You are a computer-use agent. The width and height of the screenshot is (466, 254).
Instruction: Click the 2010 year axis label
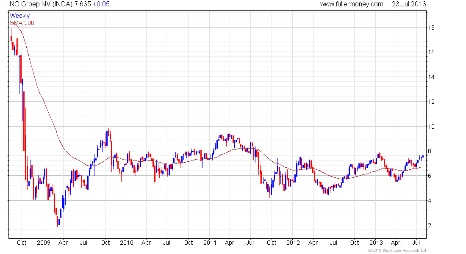pos(127,243)
